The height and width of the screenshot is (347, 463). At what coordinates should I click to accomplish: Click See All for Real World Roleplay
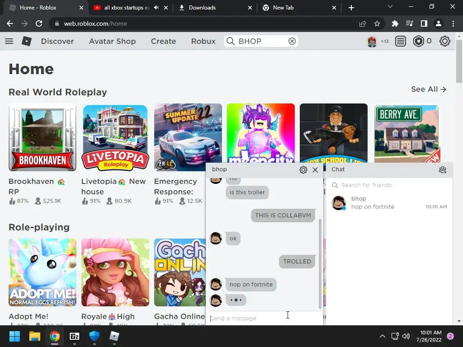(429, 89)
